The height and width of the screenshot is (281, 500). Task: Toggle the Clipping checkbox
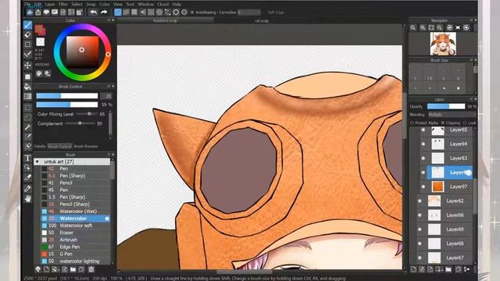(x=443, y=123)
